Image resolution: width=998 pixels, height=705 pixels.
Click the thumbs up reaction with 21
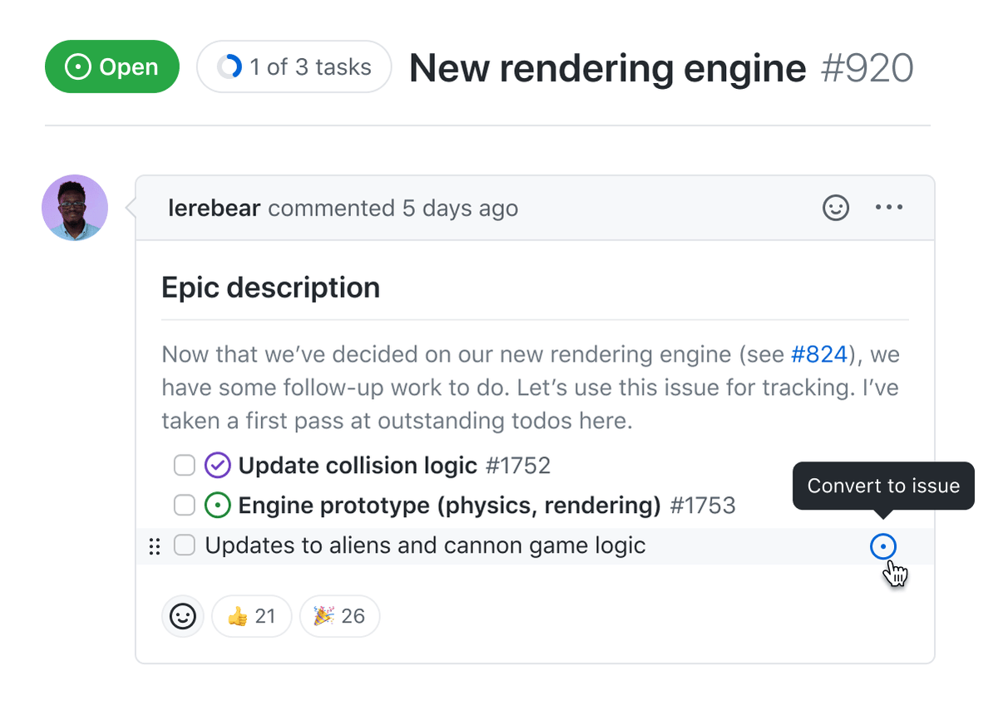[x=251, y=616]
